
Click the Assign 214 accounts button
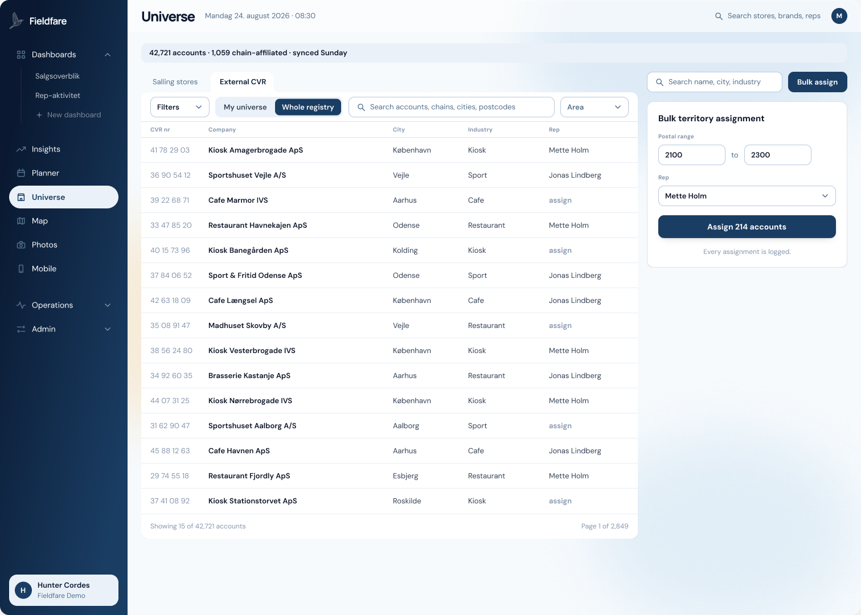(747, 227)
